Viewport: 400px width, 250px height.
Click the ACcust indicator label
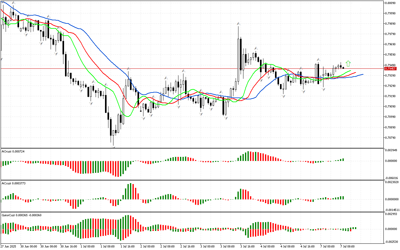(x=14, y=183)
